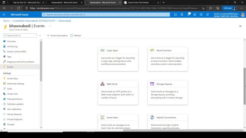Click the sidebar Search (Ctrl+/) field
This screenshot has width=246, height=138.
point(20,36)
